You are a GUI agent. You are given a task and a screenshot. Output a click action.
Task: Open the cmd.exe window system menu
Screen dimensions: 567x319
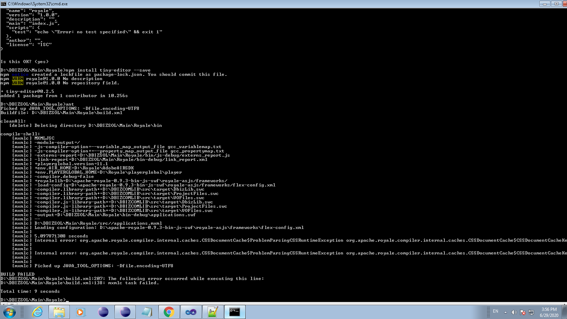pyautogui.click(x=4, y=4)
